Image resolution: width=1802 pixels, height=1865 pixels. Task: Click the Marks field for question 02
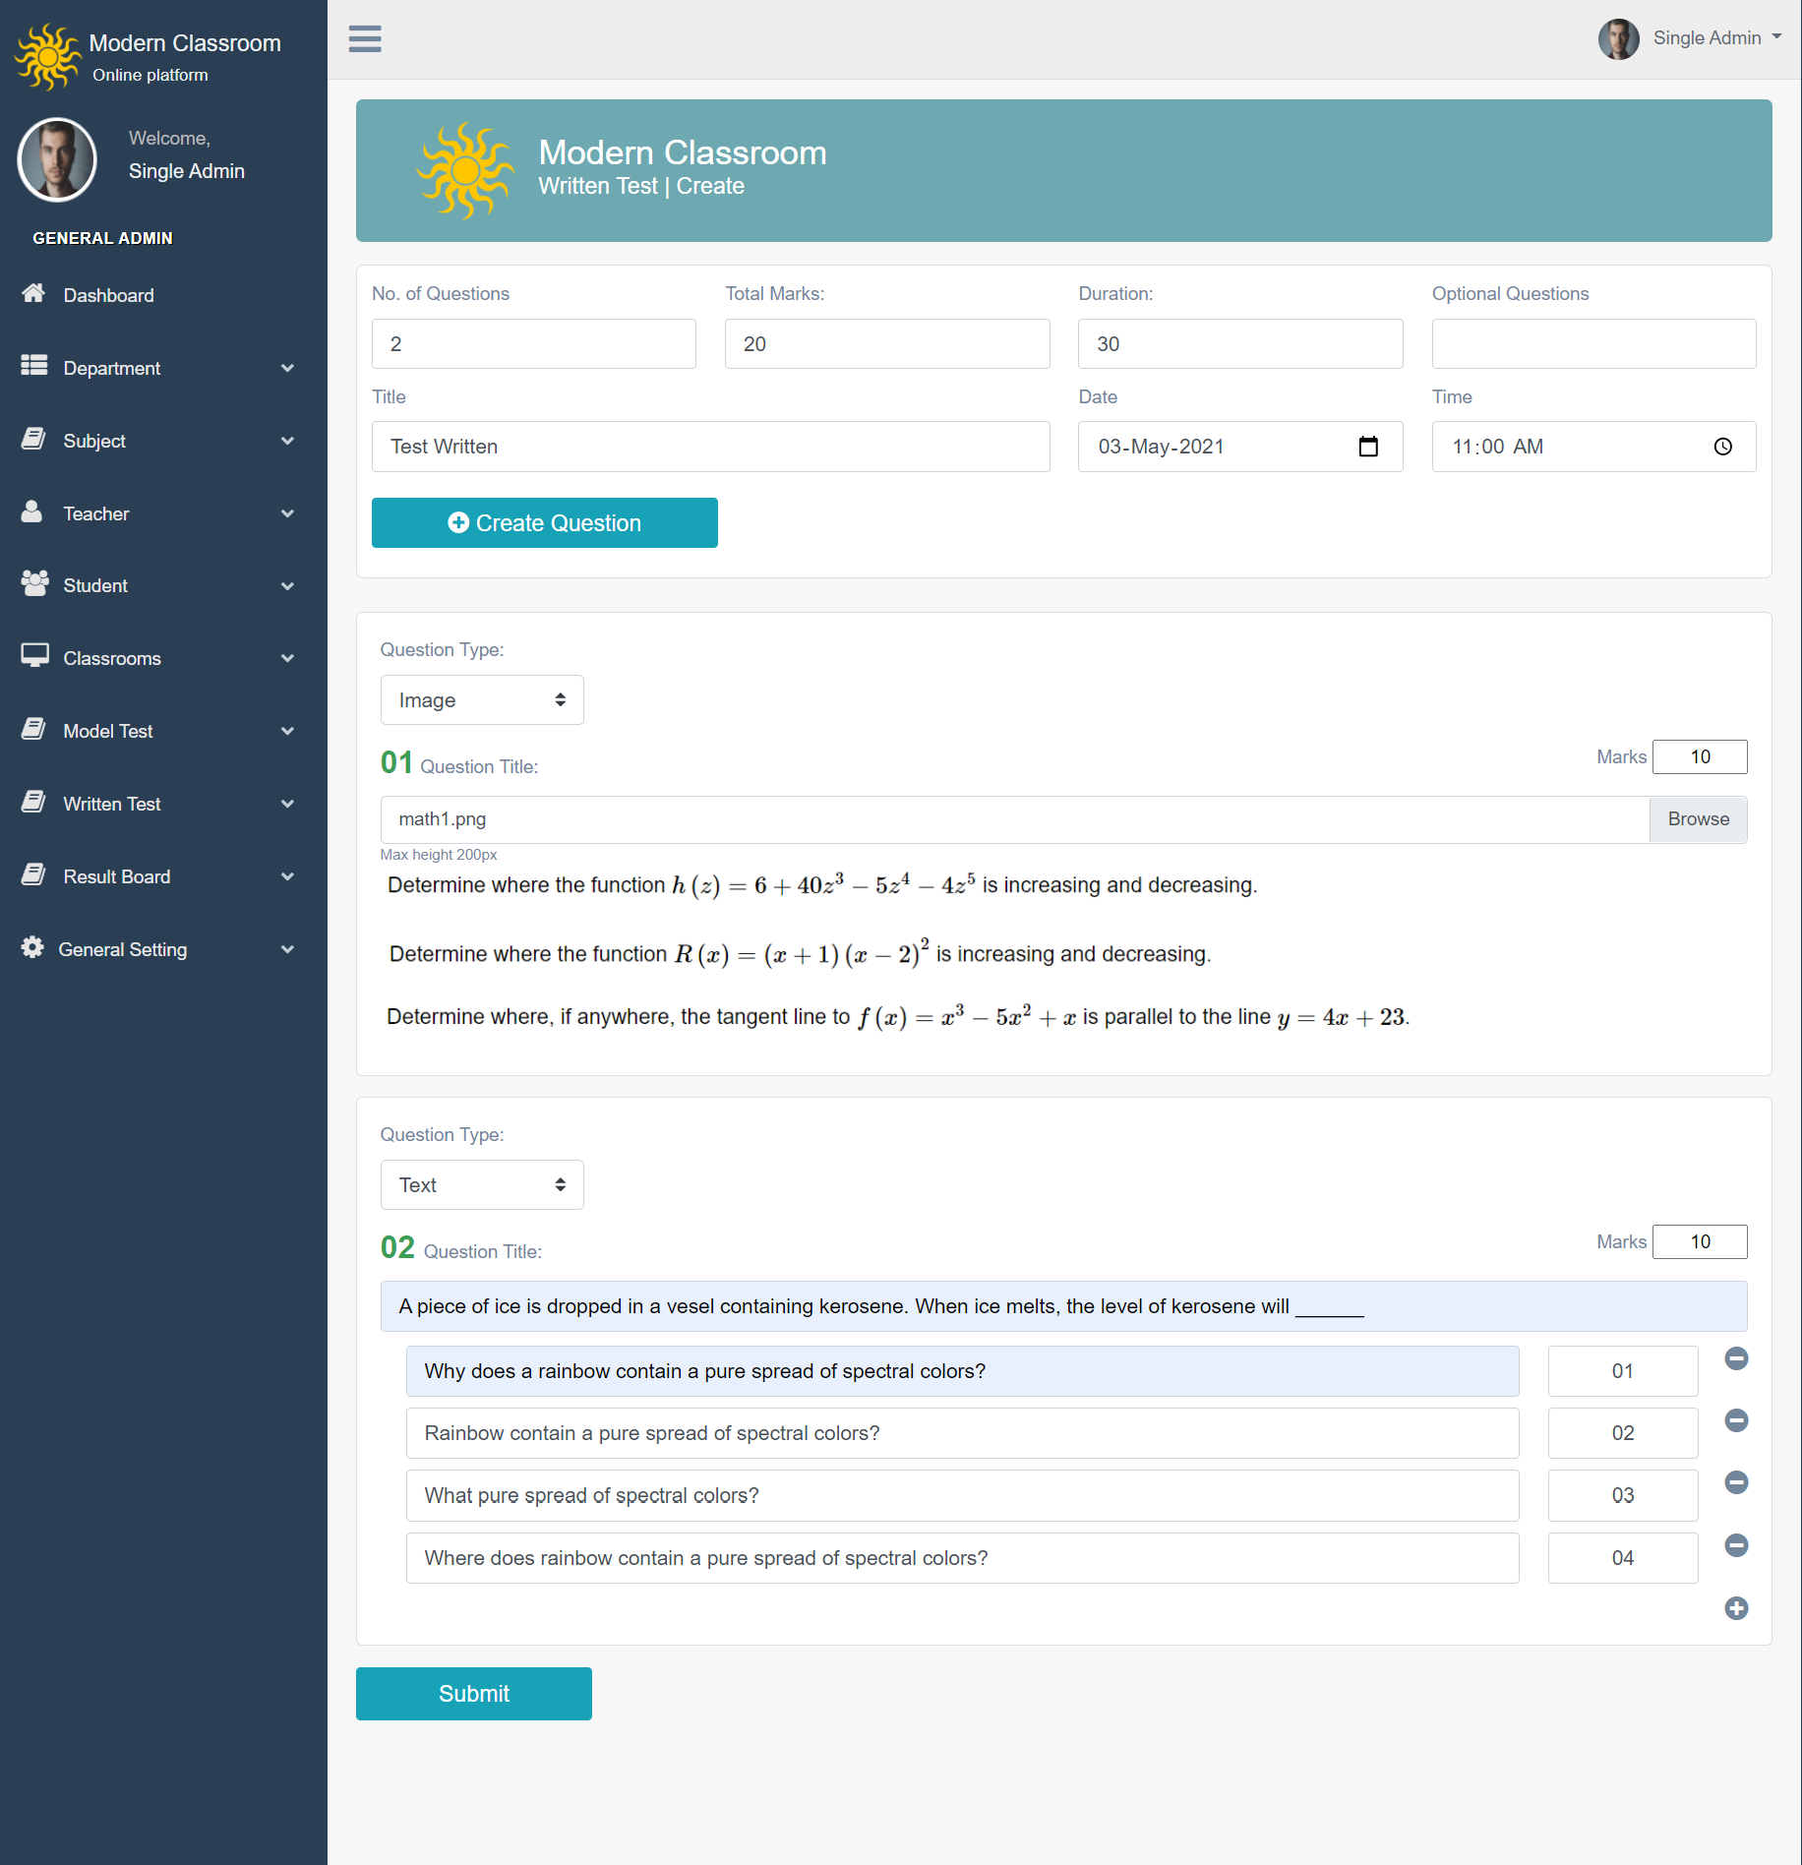tap(1700, 1241)
